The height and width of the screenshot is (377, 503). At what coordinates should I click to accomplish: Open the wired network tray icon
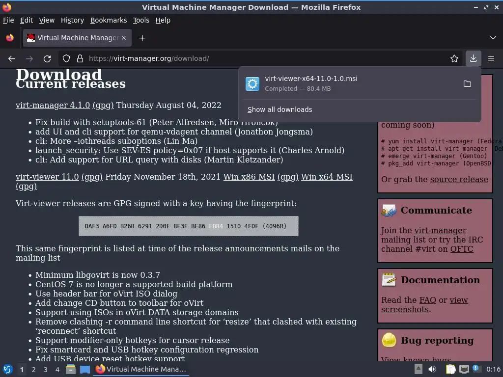pos(464,369)
